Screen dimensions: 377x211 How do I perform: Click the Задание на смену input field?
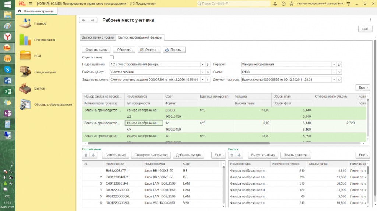click(x=155, y=80)
